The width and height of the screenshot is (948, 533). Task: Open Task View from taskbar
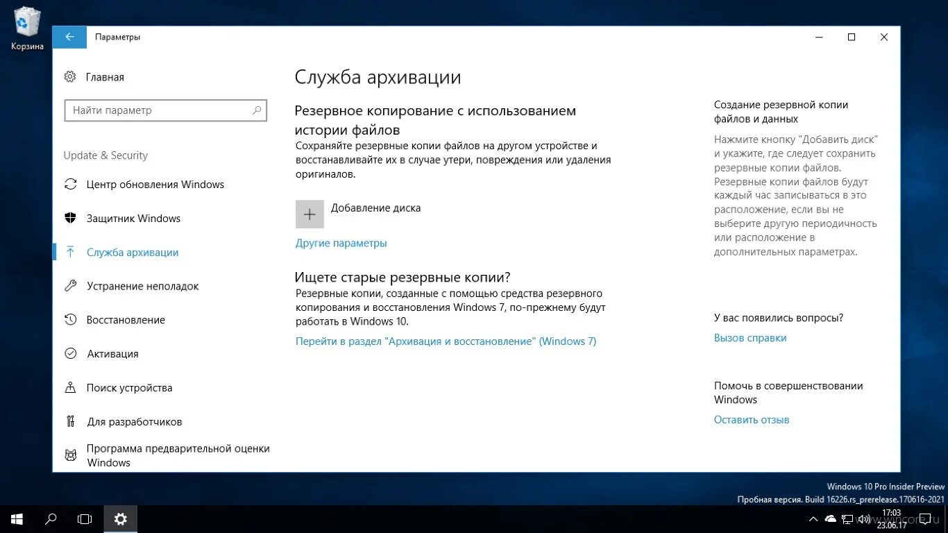(85, 518)
